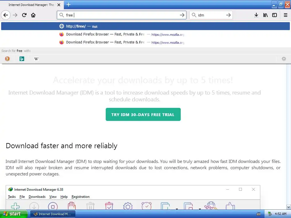Image resolution: width=291 pixels, height=218 pixels.
Task: Select first Download Firefox Browser suggestion
Action: [x=145, y=34]
